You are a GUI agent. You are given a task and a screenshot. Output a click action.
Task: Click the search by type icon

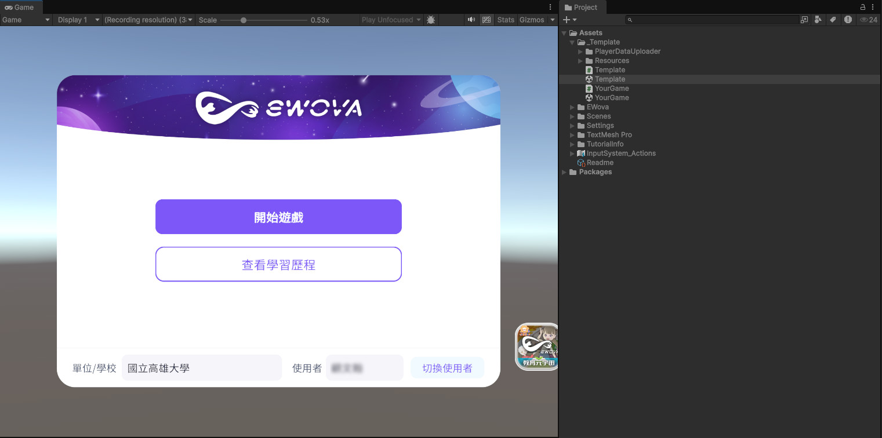click(818, 20)
